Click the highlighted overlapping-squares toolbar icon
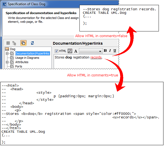The height and width of the screenshot is (146, 164). [x=23, y=43]
